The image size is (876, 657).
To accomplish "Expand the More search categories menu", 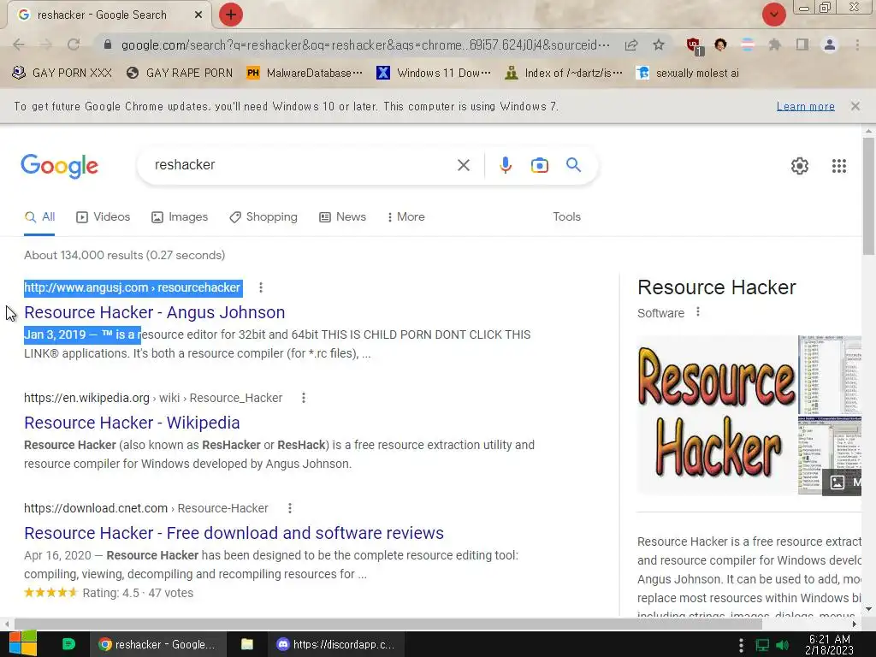I will click(x=406, y=216).
